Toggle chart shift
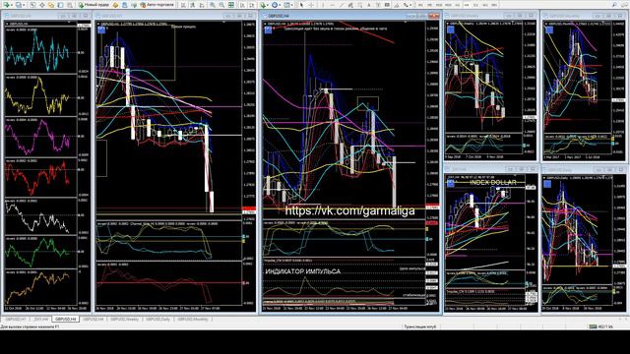The image size is (630, 354). click(252, 5)
